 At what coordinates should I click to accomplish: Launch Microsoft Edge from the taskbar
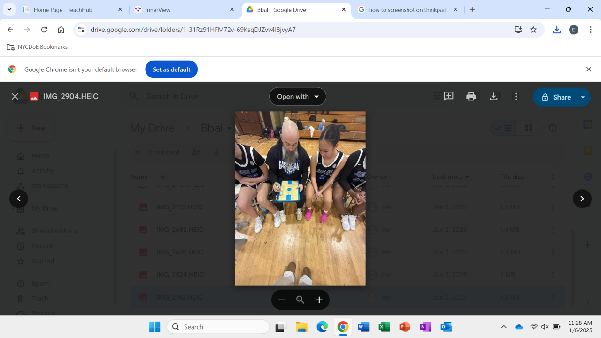(x=322, y=327)
